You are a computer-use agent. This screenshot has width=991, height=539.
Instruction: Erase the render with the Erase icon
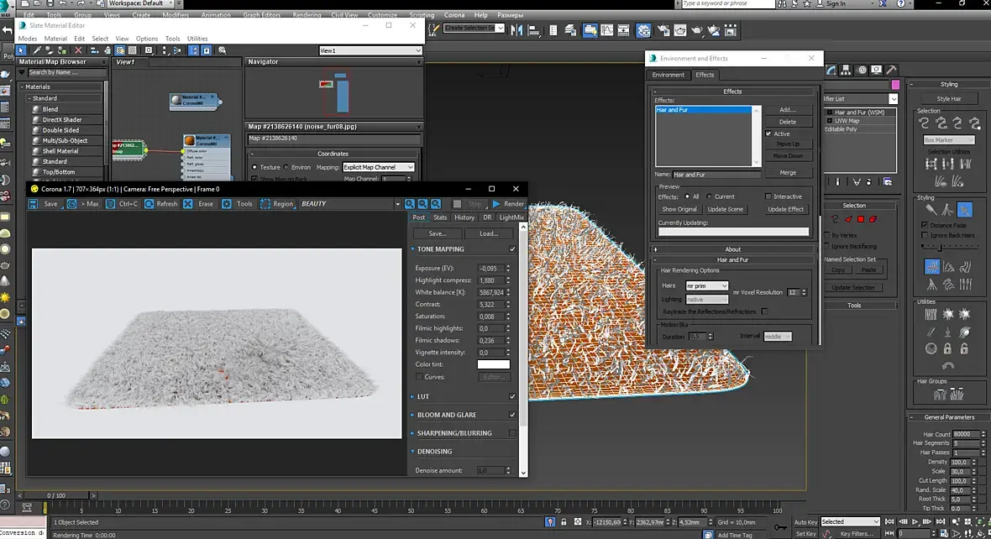pos(187,204)
